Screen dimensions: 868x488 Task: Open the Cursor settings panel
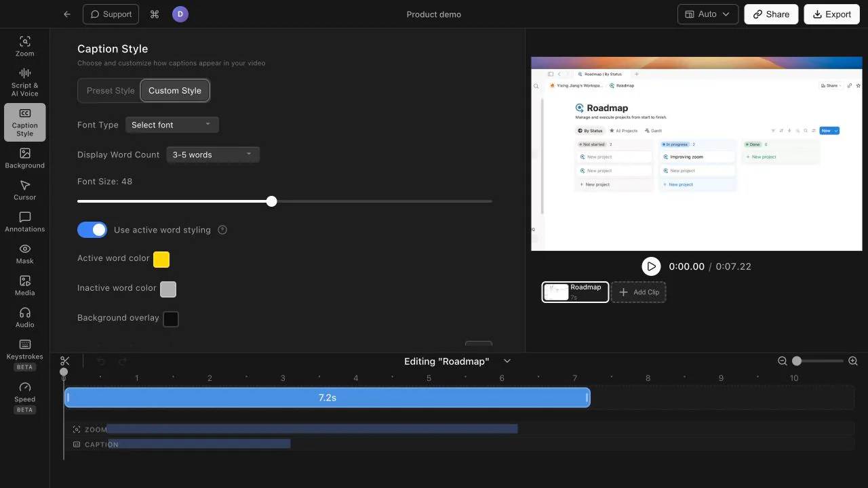24,190
